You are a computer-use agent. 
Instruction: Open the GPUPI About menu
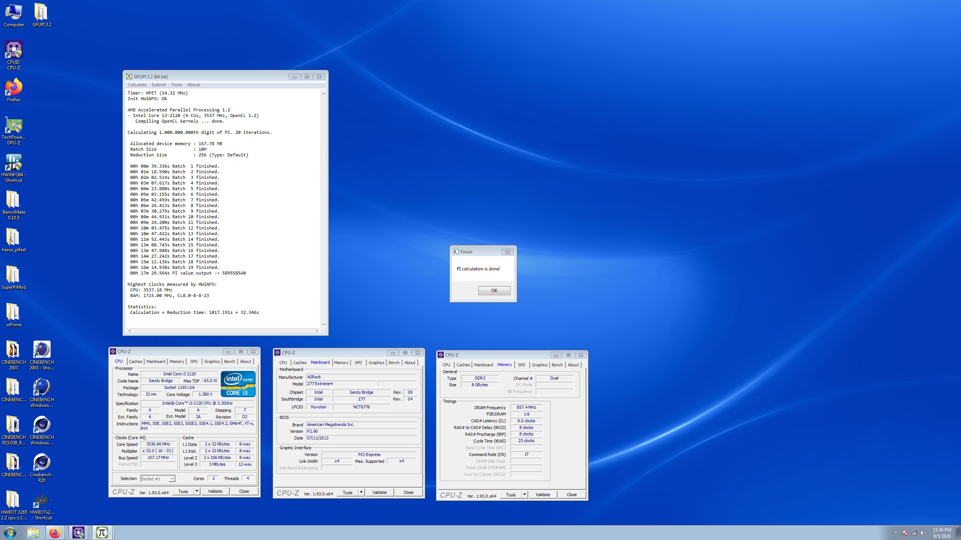point(193,85)
